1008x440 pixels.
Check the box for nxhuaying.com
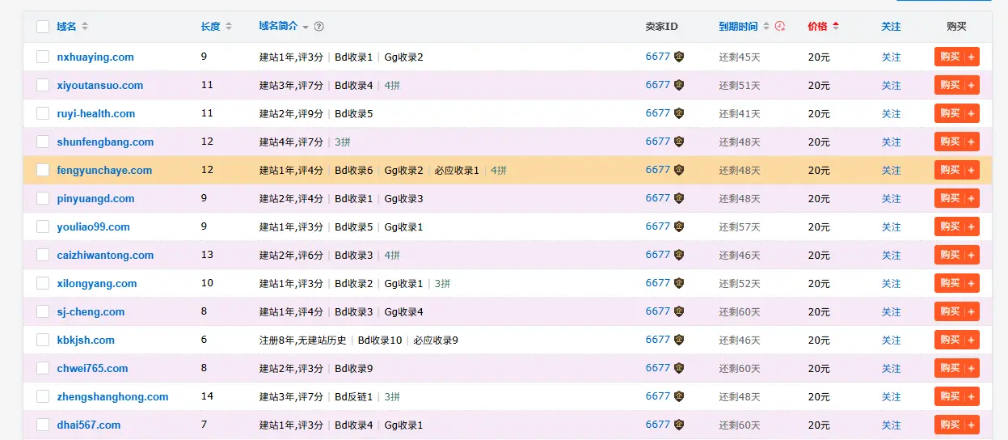point(43,57)
